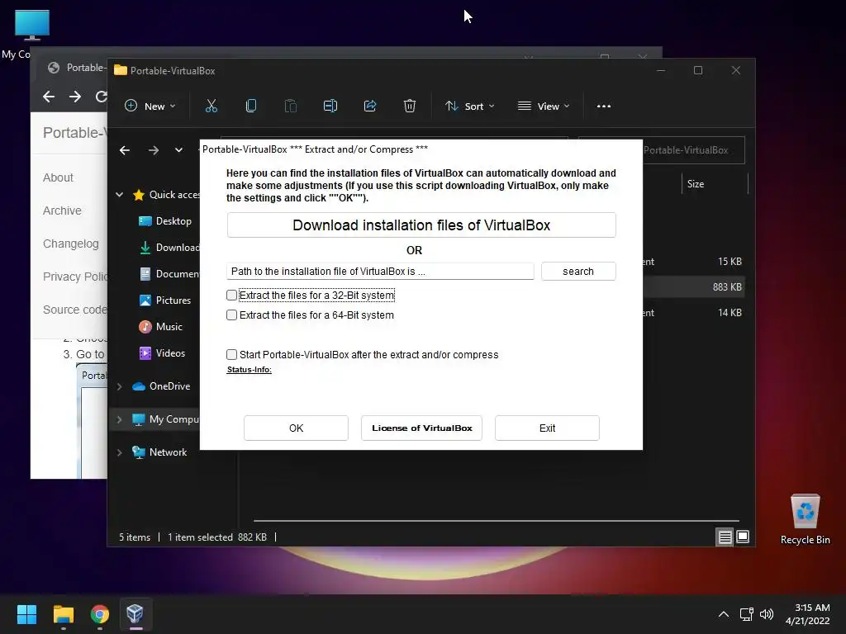Open the Recycle Bin desktop icon
This screenshot has width=846, height=634.
805,519
